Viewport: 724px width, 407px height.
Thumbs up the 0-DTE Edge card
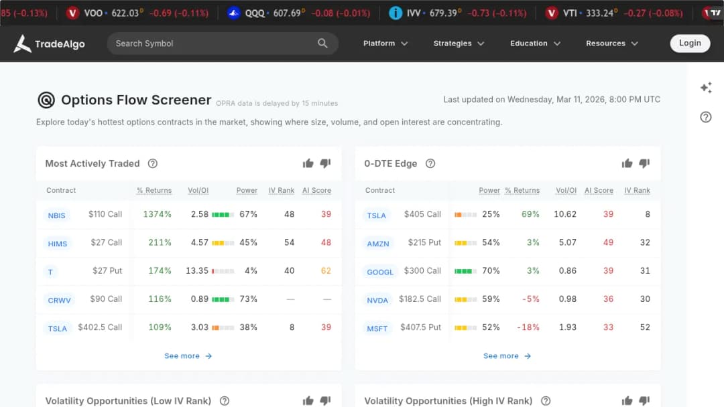(x=627, y=163)
